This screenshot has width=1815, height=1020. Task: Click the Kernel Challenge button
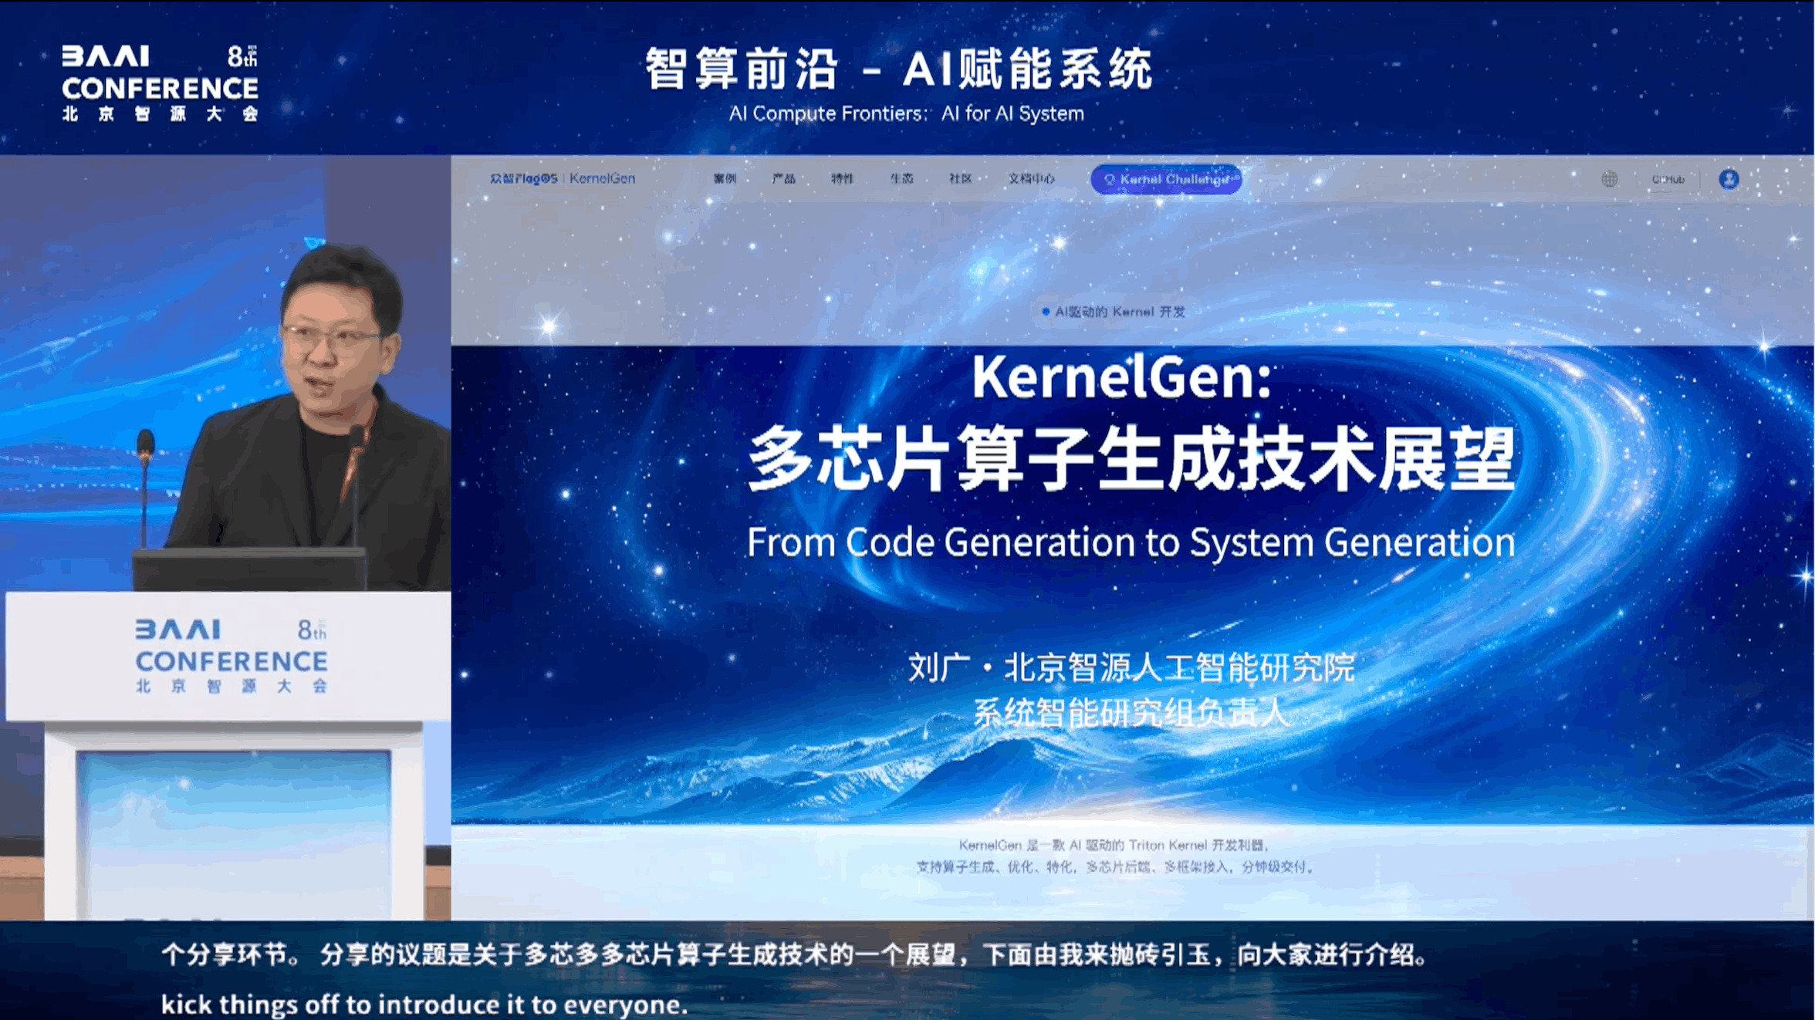point(1166,179)
